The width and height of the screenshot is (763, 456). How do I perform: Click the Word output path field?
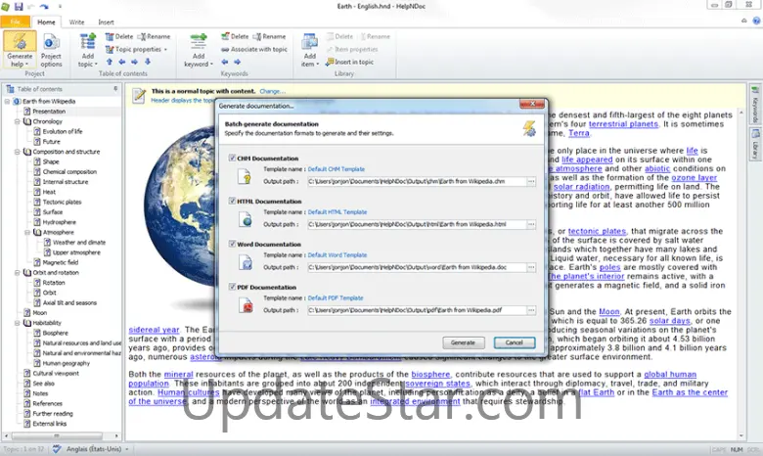(417, 267)
